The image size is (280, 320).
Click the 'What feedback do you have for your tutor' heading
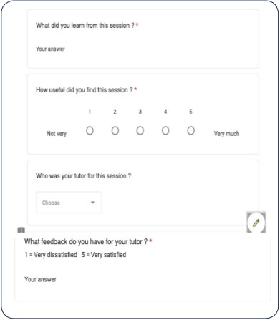tap(86, 242)
